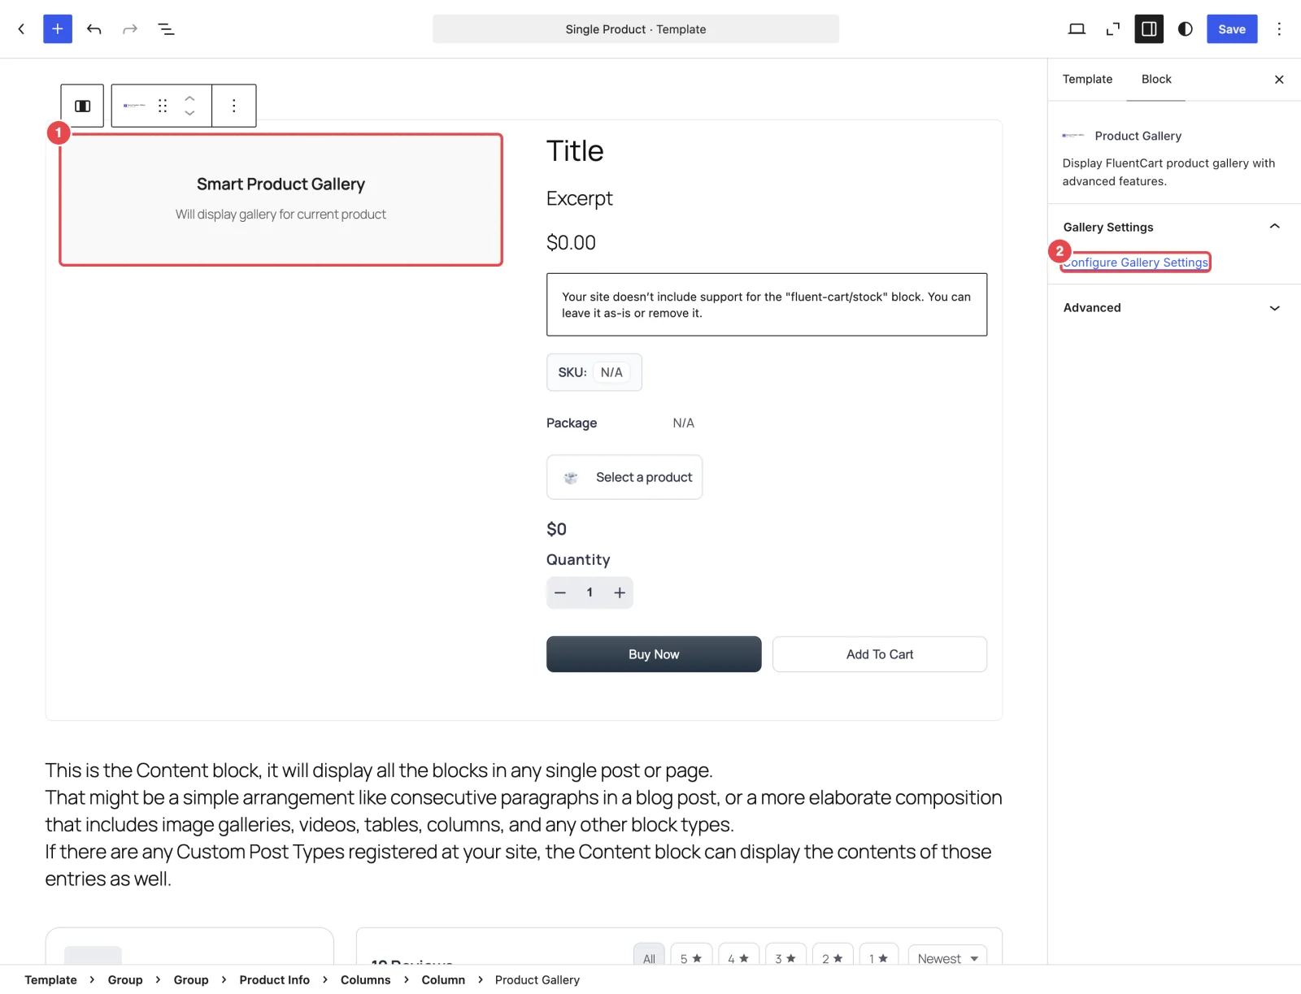
Task: Click the Single Product Template title bar
Action: point(636,29)
